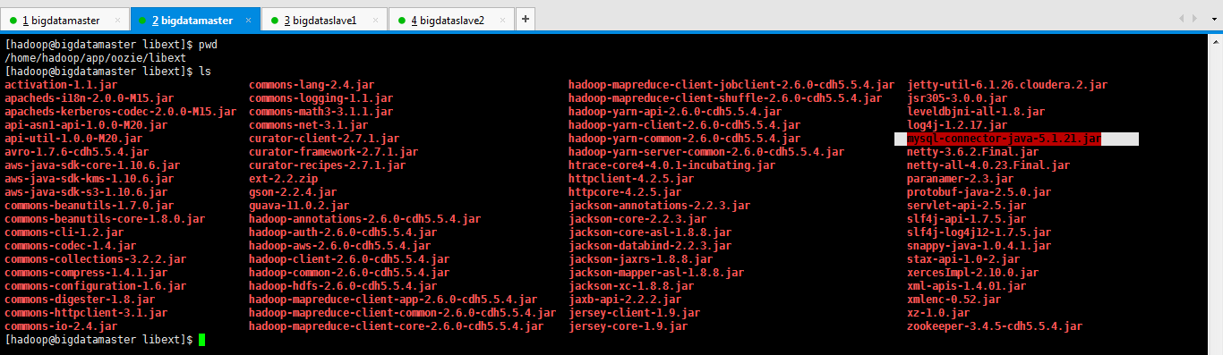The height and width of the screenshot is (355, 1223).
Task: Click htrace-core4-4.0.1-incubating.jar entry
Action: point(671,165)
